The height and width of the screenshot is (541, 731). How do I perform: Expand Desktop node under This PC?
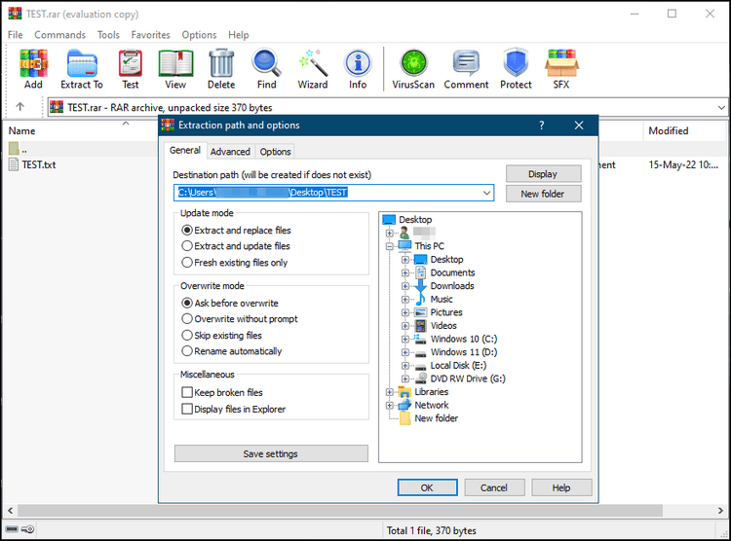(x=405, y=260)
